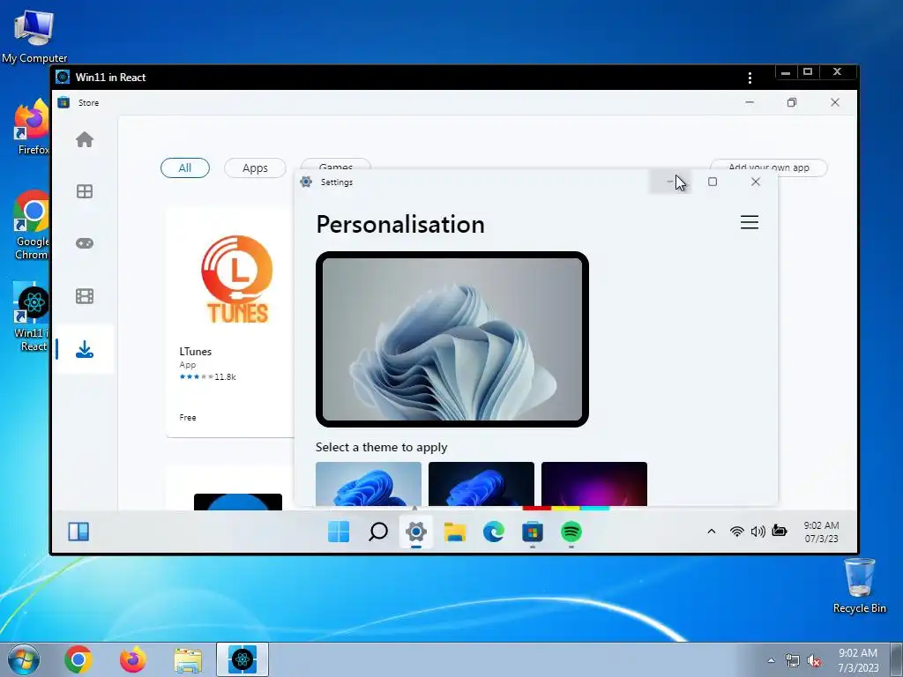Screen dimensions: 903x677
Task: Click the Windows 7 Start orb
Action: 24,659
